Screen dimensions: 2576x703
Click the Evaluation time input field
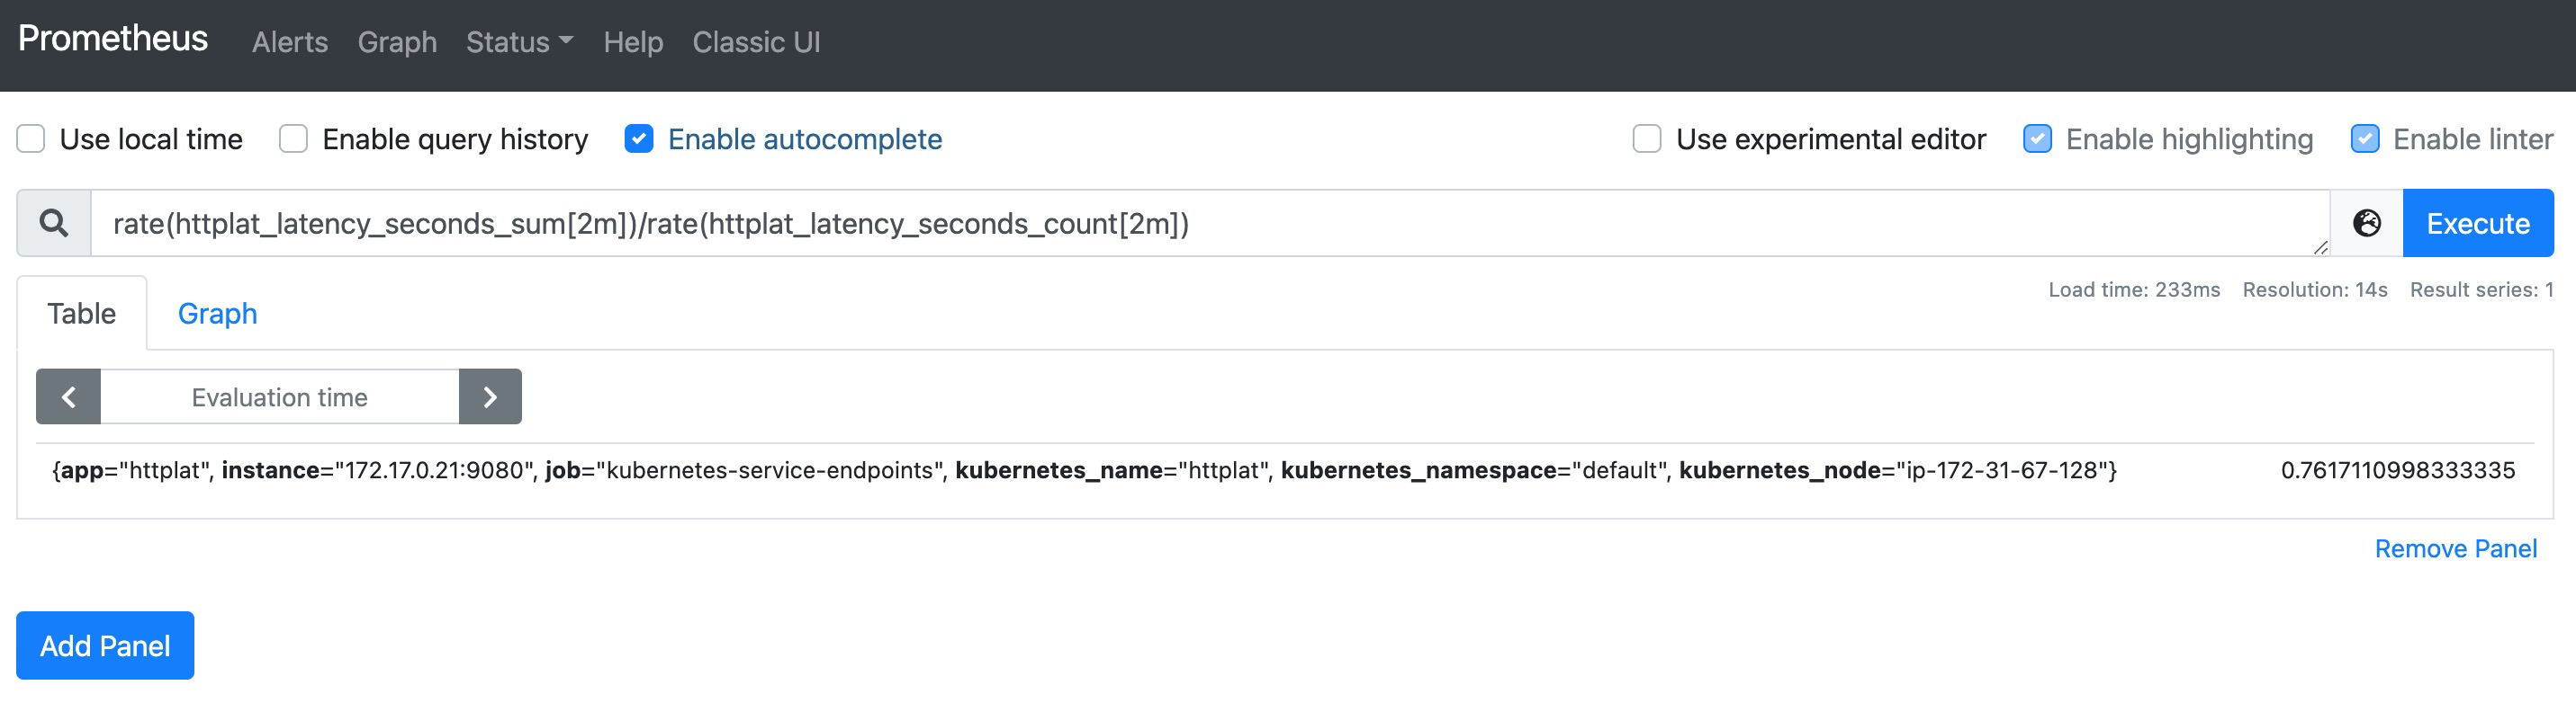[280, 396]
